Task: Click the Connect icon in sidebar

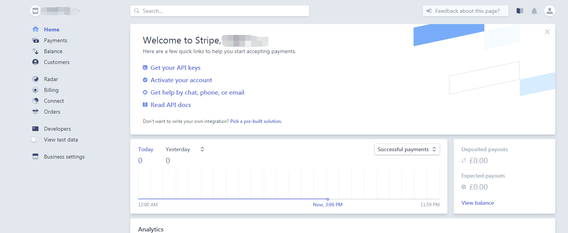Action: click(35, 101)
